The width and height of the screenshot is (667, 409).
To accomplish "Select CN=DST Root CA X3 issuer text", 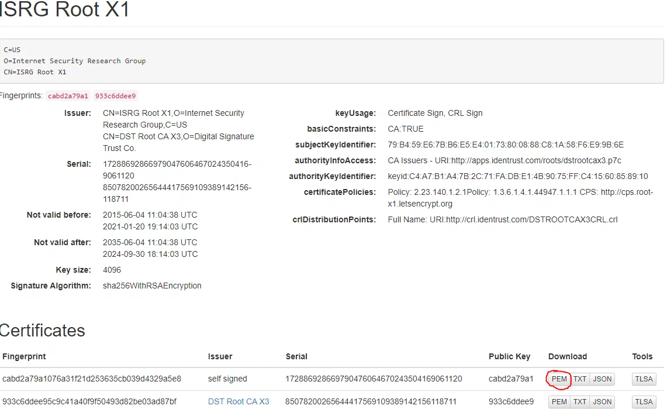I will click(x=178, y=142).
